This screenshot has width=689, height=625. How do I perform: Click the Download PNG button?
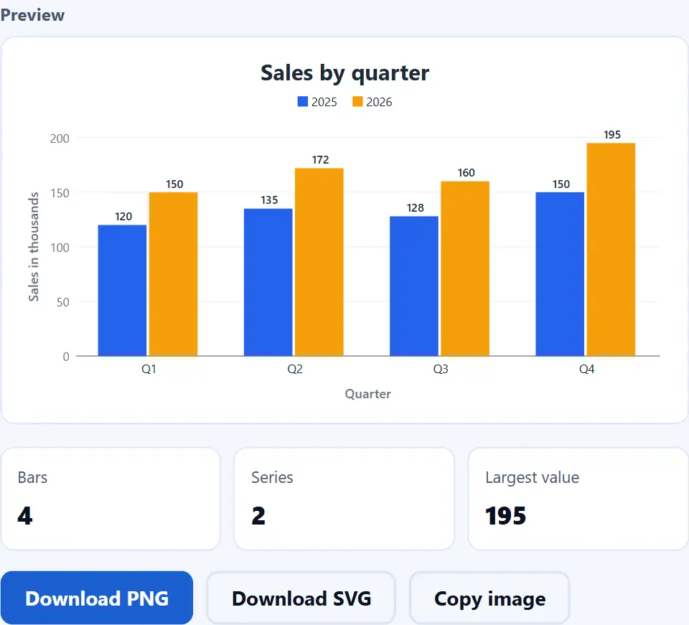click(97, 598)
